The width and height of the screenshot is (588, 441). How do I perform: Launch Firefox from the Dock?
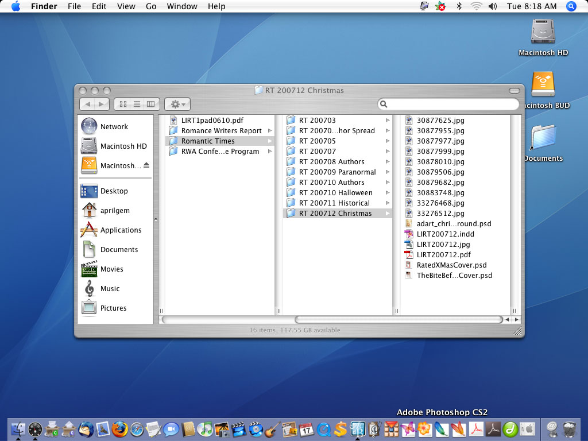(119, 429)
